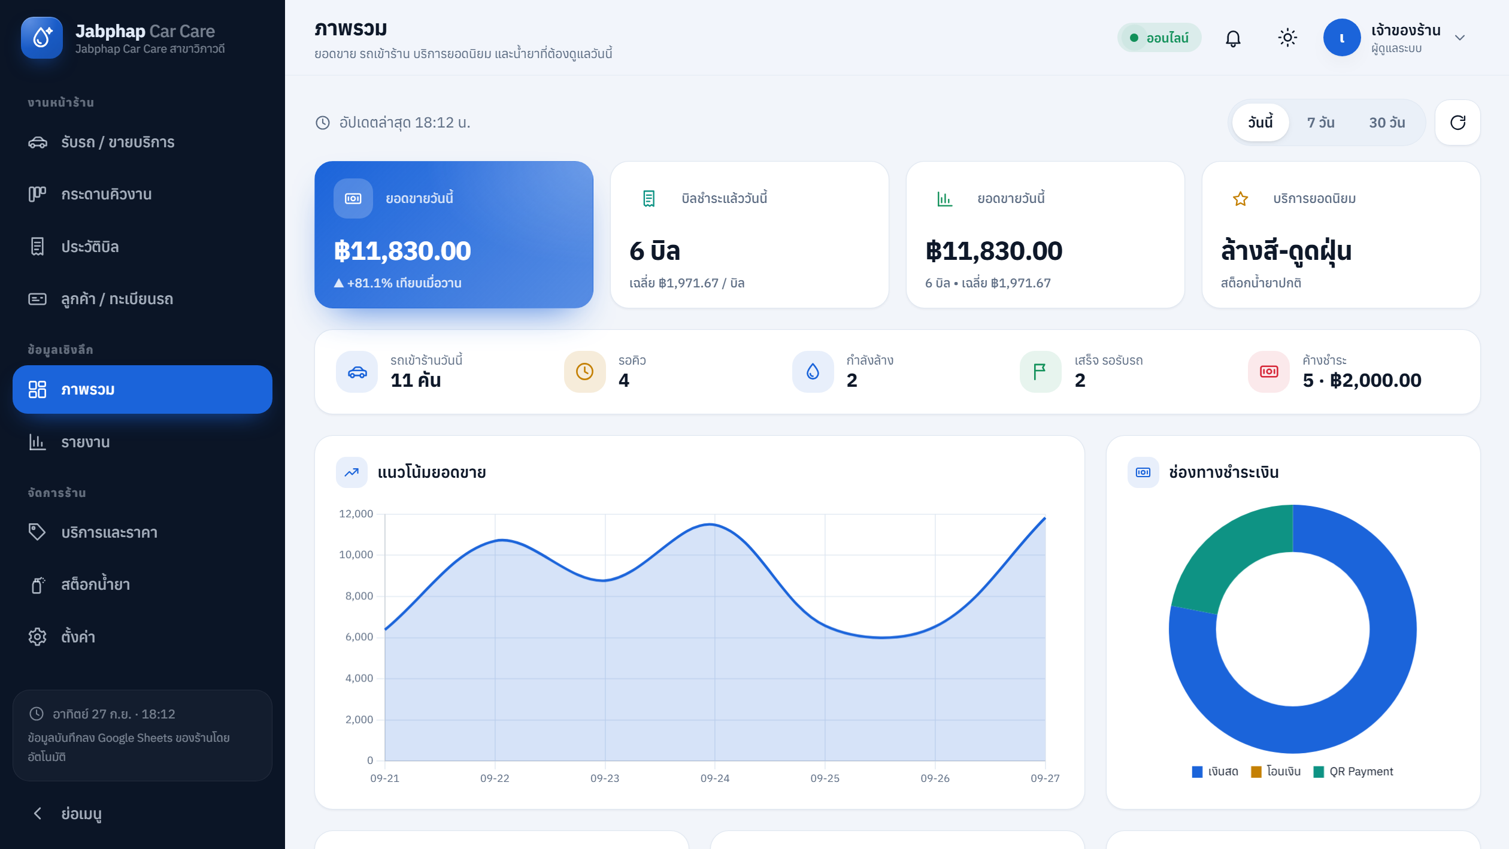Switch range to 7 วัน

1321,122
